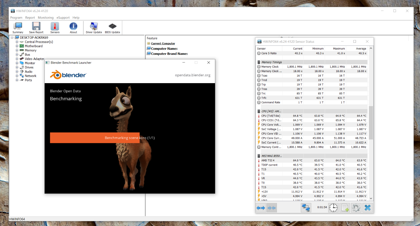The height and width of the screenshot is (226, 420).
Task: Click the Computer Brand Name icon
Action: click(x=149, y=53)
